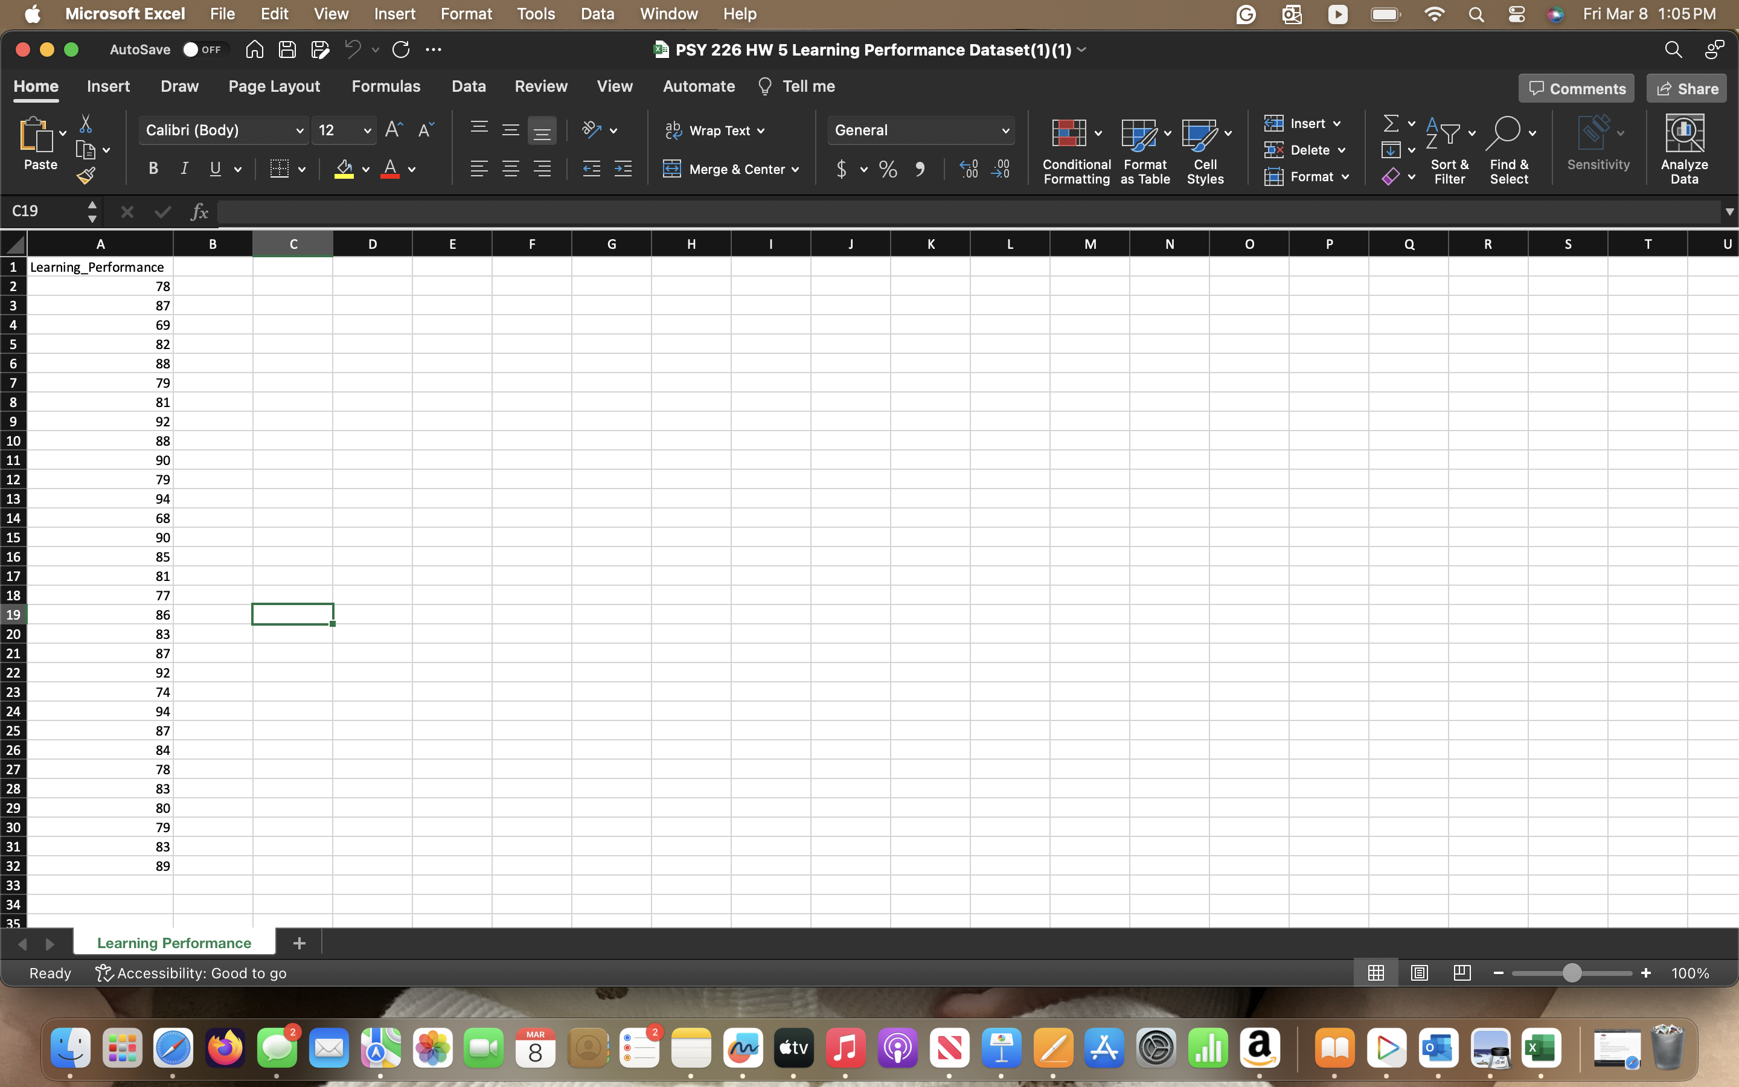1739x1087 pixels.
Task: Open the Data menu in menu bar
Action: pos(597,14)
